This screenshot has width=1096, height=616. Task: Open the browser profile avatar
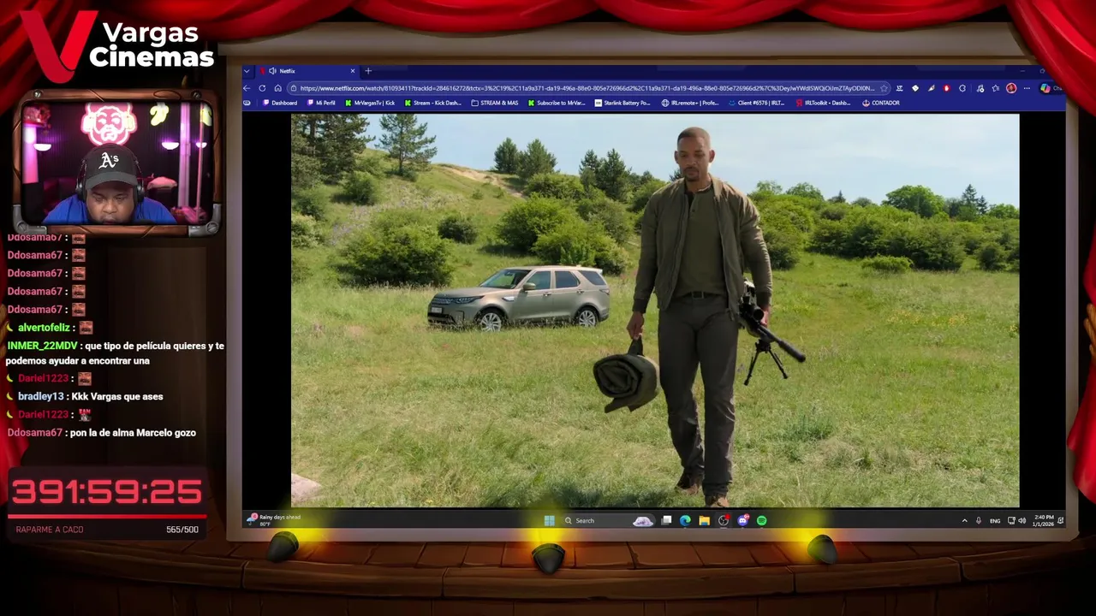pos(1011,88)
